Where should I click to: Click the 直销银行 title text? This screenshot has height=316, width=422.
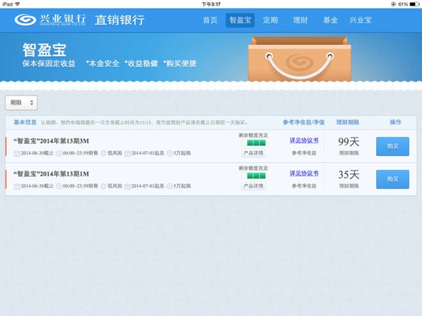click(120, 20)
